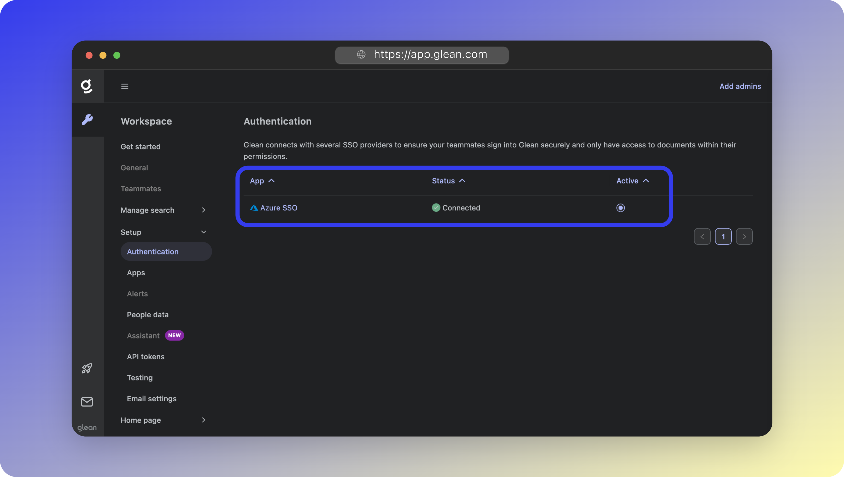Open the wrench admin settings icon

pyautogui.click(x=87, y=120)
